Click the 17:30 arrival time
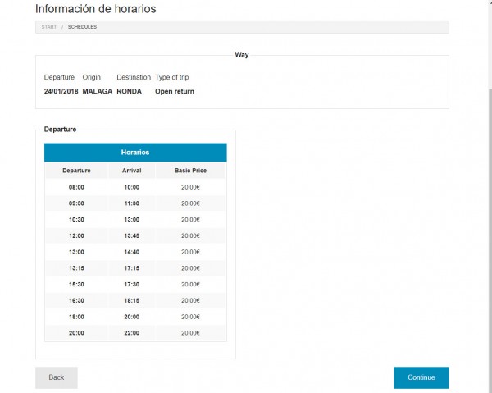 (132, 285)
